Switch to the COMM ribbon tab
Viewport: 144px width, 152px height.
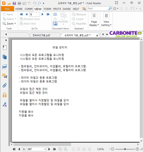[28, 9]
